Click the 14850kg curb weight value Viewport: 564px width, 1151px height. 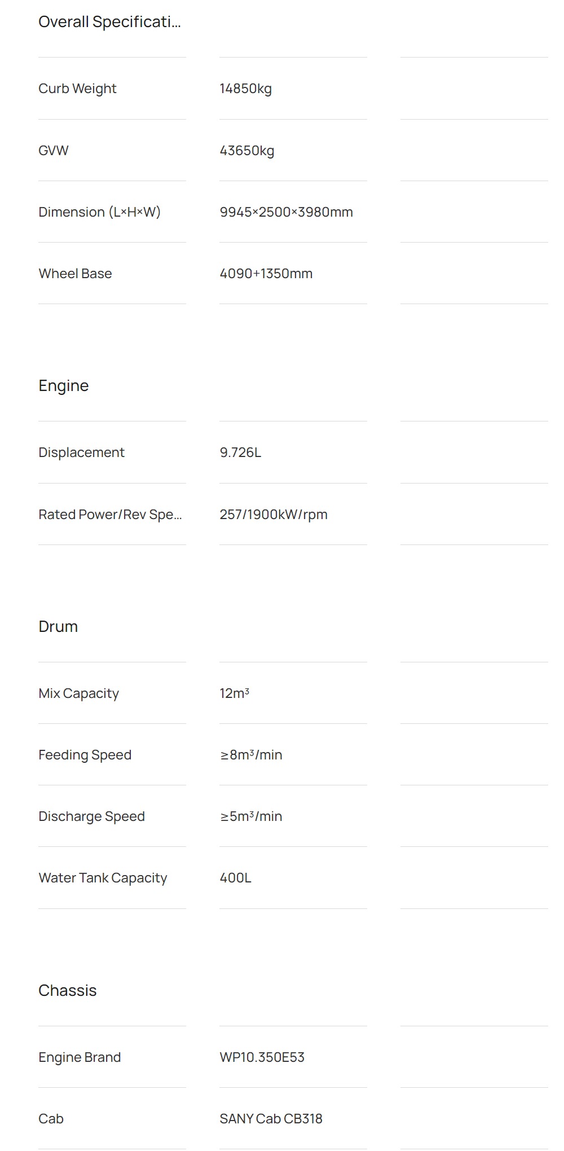(x=245, y=89)
